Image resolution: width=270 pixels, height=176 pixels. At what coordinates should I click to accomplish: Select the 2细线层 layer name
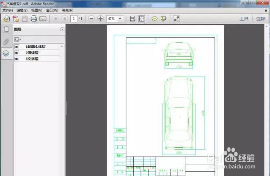(32, 53)
